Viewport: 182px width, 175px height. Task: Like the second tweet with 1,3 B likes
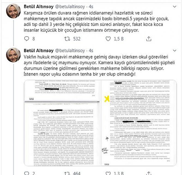108,173
